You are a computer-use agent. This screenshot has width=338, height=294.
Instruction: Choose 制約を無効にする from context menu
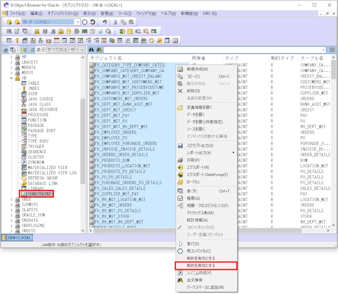click(x=206, y=266)
